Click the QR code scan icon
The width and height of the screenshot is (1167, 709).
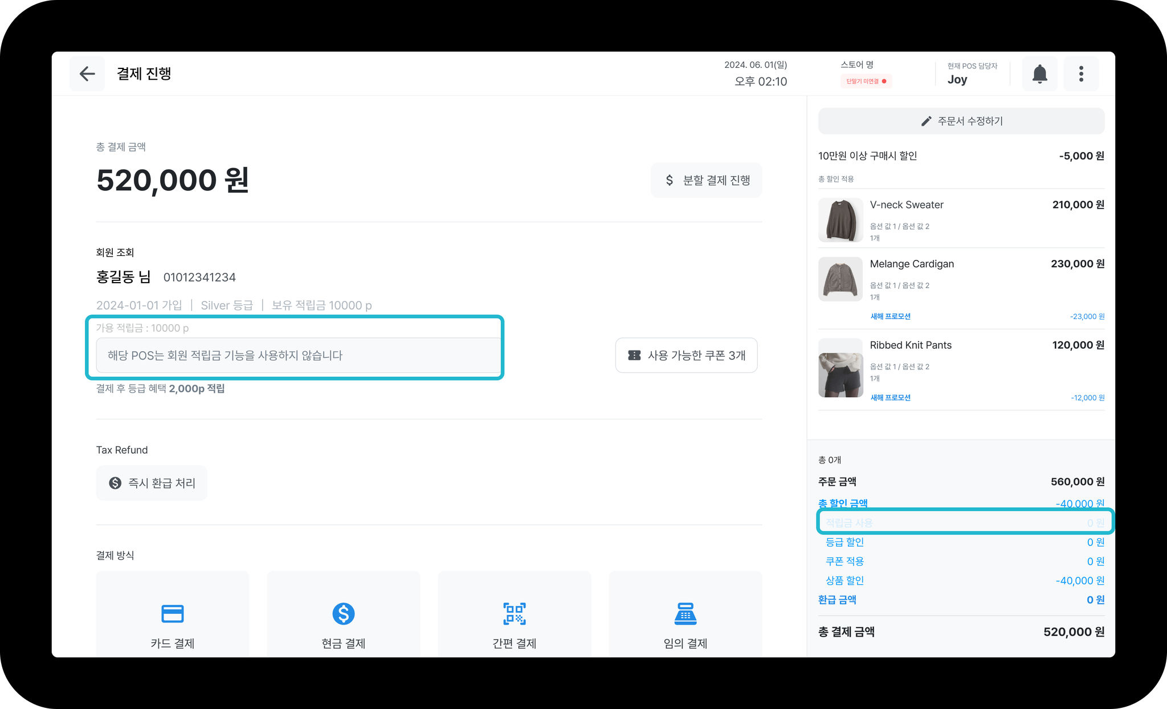pos(515,614)
